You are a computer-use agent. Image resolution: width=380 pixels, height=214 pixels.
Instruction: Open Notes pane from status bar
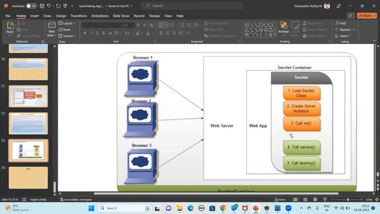point(280,200)
